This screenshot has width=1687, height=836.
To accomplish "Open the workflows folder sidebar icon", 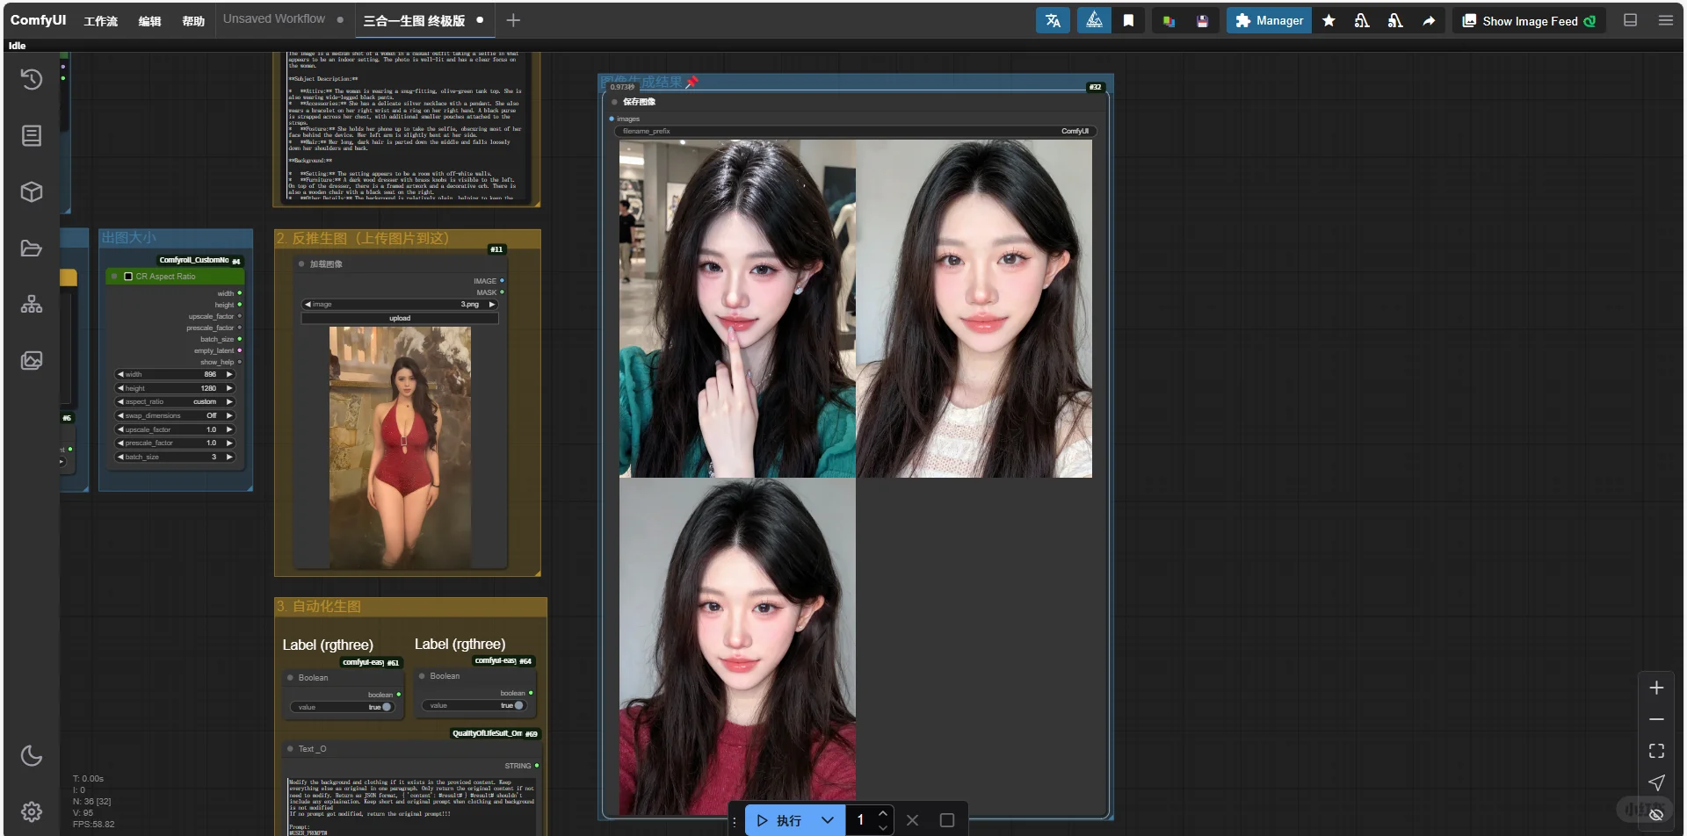I will pyautogui.click(x=32, y=248).
